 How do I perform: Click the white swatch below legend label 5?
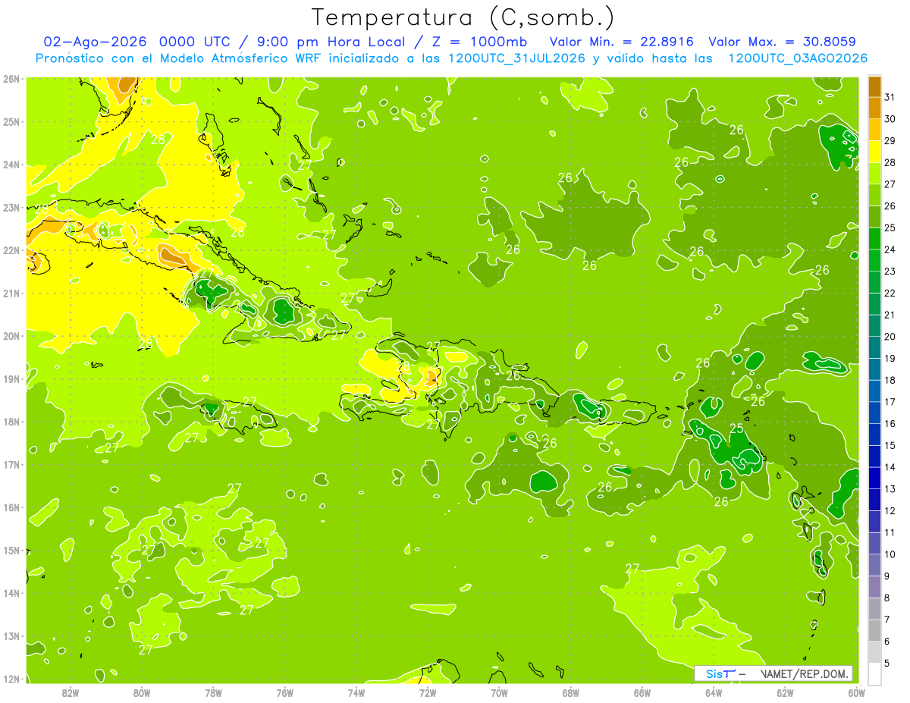click(874, 673)
